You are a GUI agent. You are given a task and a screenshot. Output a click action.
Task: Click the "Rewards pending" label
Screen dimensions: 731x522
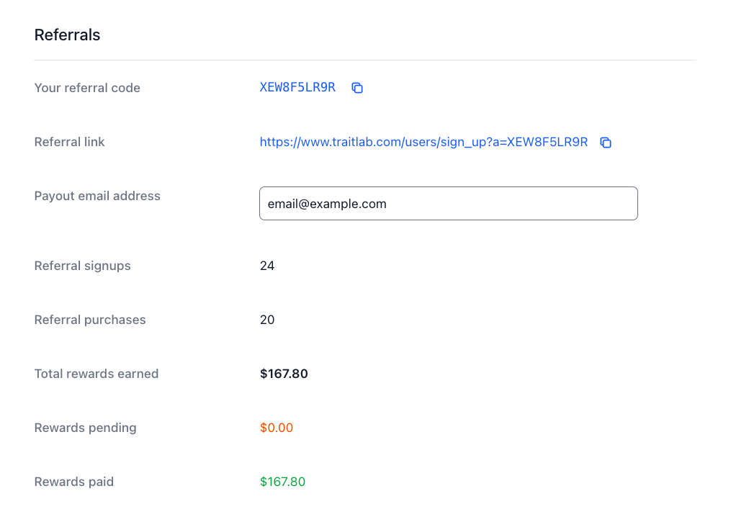(x=85, y=428)
